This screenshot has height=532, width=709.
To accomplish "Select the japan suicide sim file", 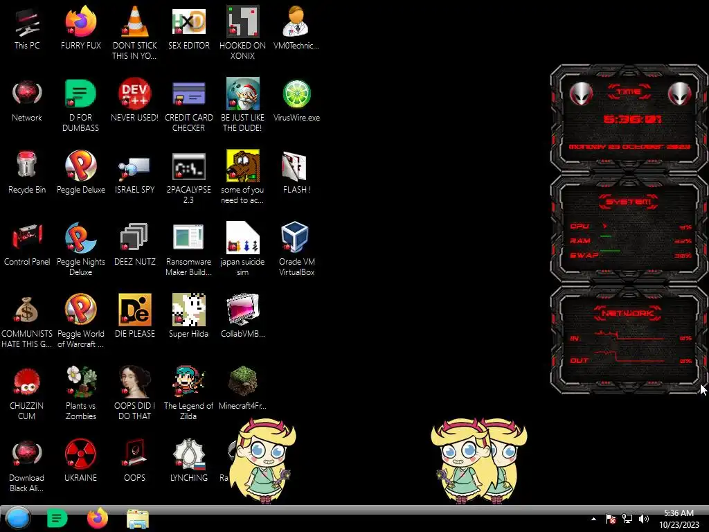I will pyautogui.click(x=242, y=249).
